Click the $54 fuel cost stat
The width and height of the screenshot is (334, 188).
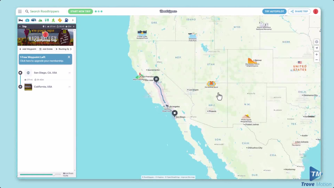point(68,27)
